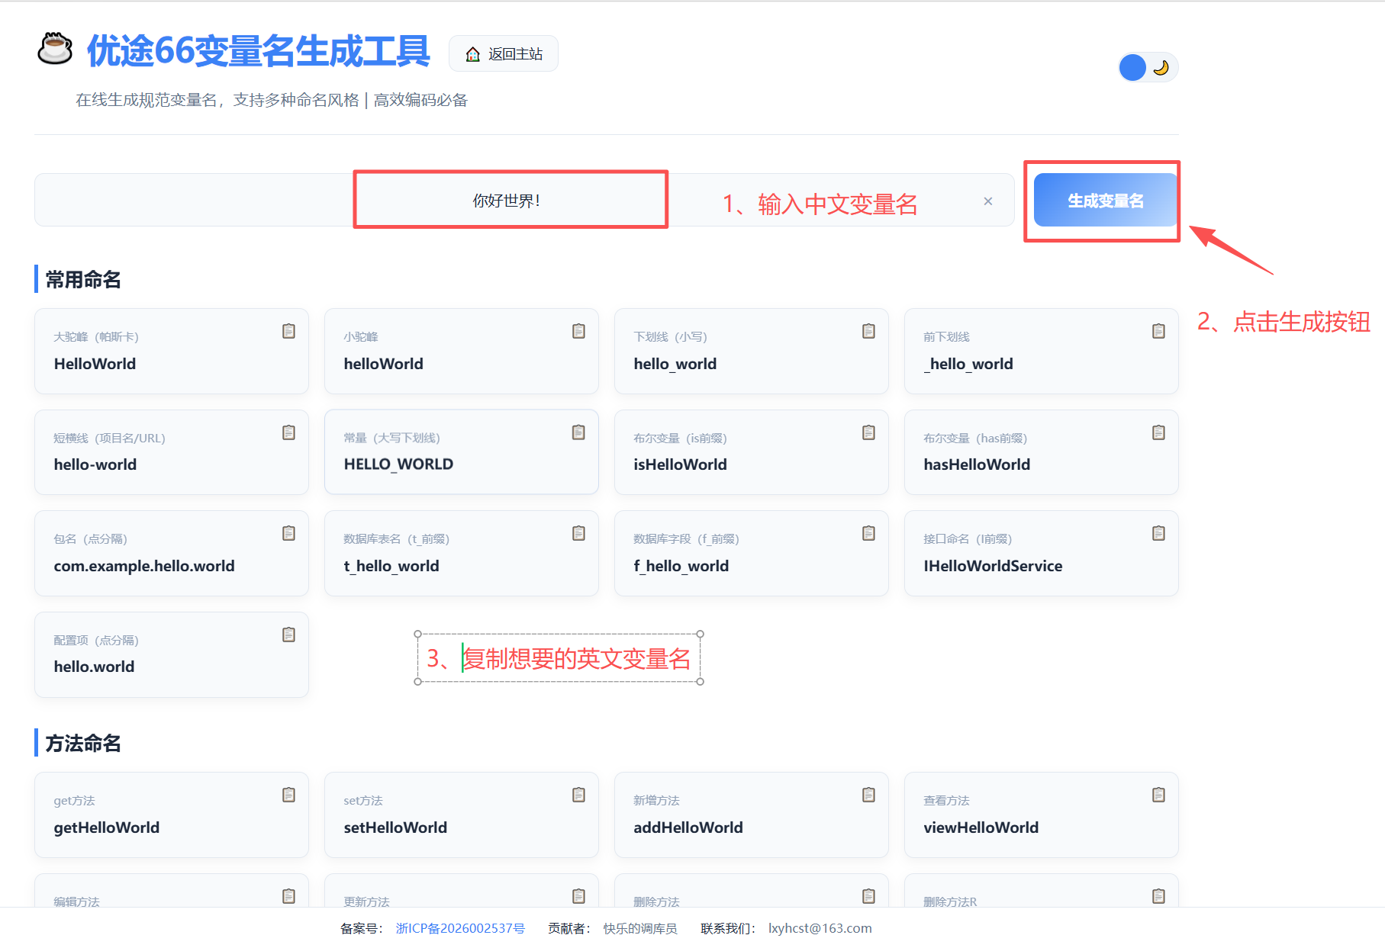1385x948 pixels.
Task: Click the 返回主站 button
Action: (504, 53)
